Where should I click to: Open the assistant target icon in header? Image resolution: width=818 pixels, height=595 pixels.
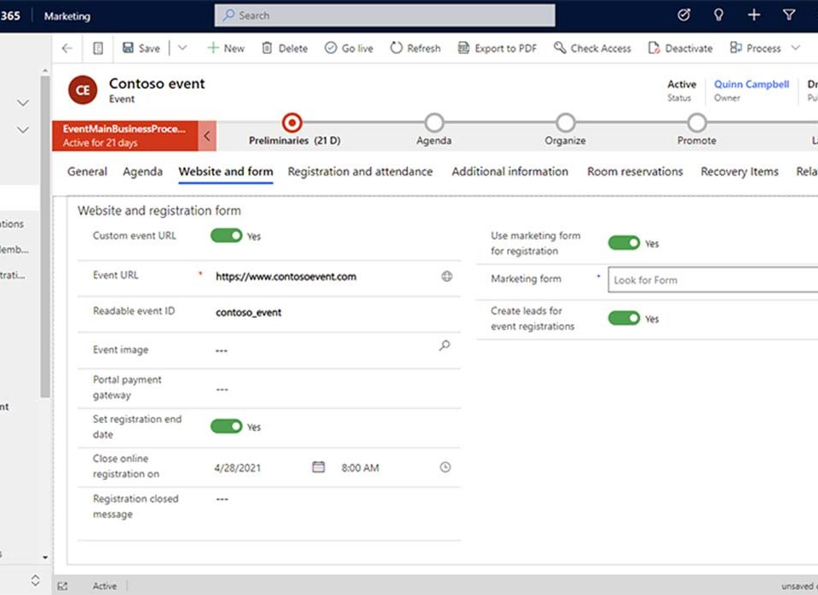(x=683, y=15)
